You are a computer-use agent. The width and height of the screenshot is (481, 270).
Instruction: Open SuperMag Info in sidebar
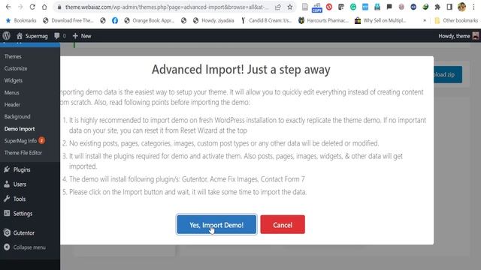tap(25, 140)
